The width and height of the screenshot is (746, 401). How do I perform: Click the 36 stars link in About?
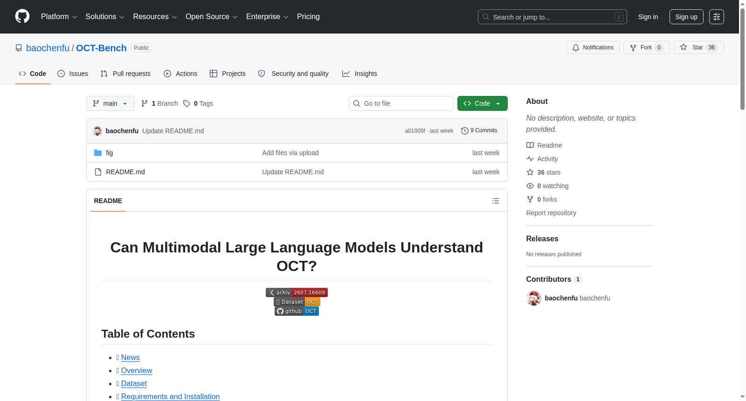[x=544, y=172]
